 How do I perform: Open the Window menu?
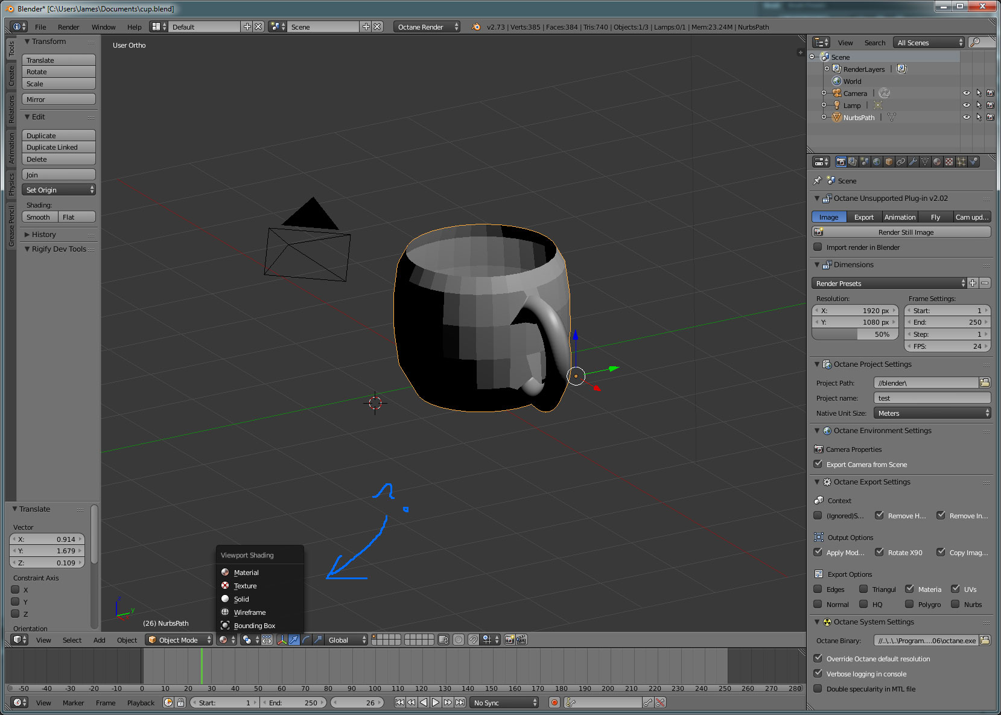[x=103, y=27]
